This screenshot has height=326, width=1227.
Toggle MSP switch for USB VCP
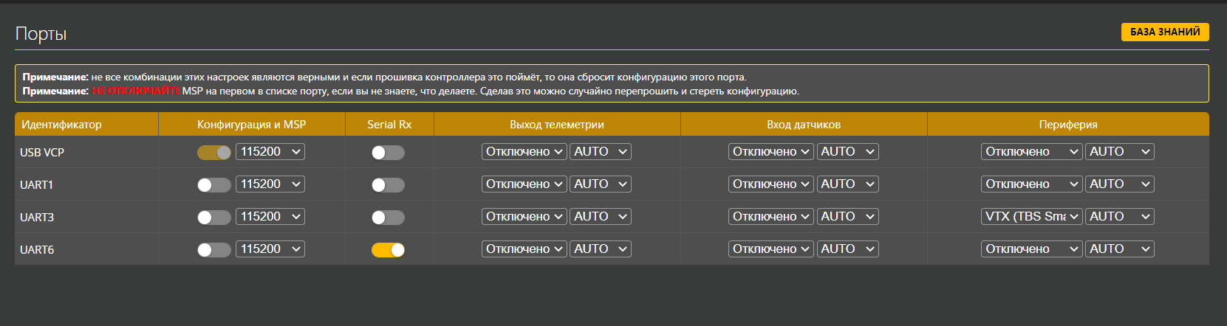tap(213, 153)
